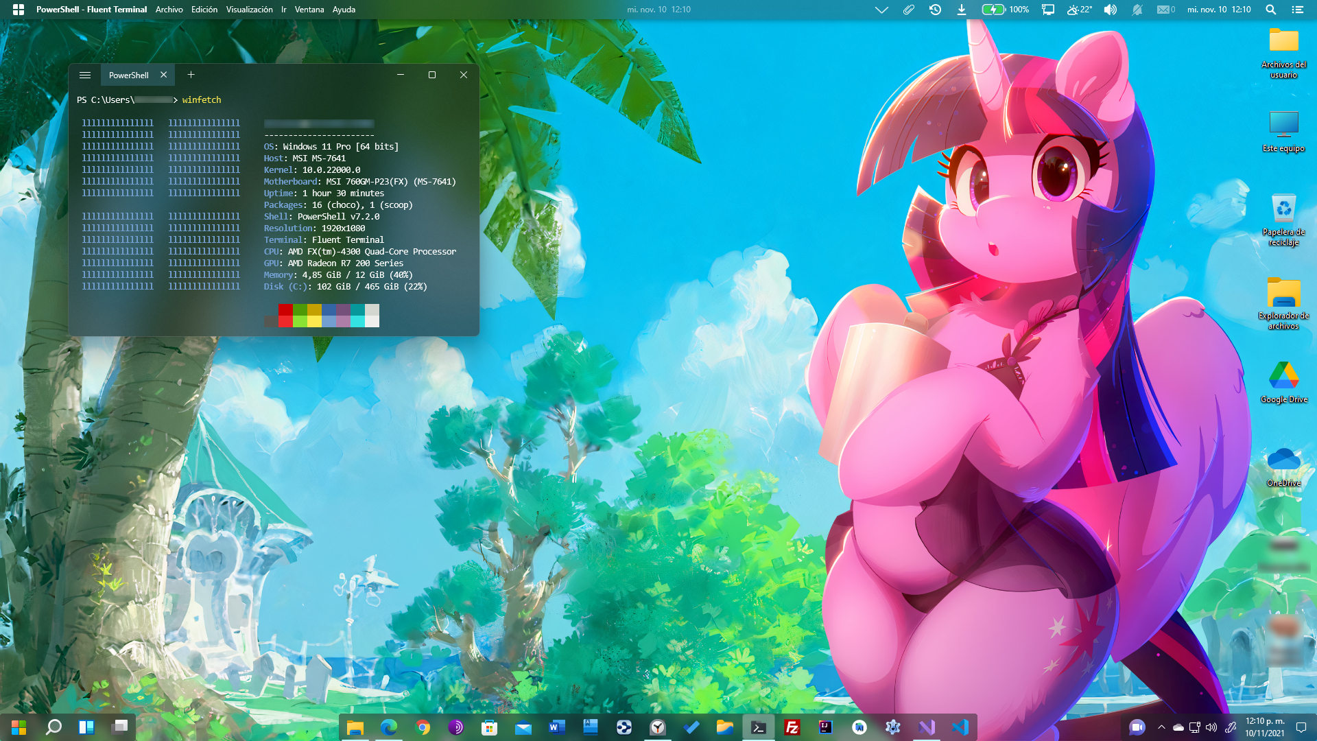Open network tray icon

1194,727
